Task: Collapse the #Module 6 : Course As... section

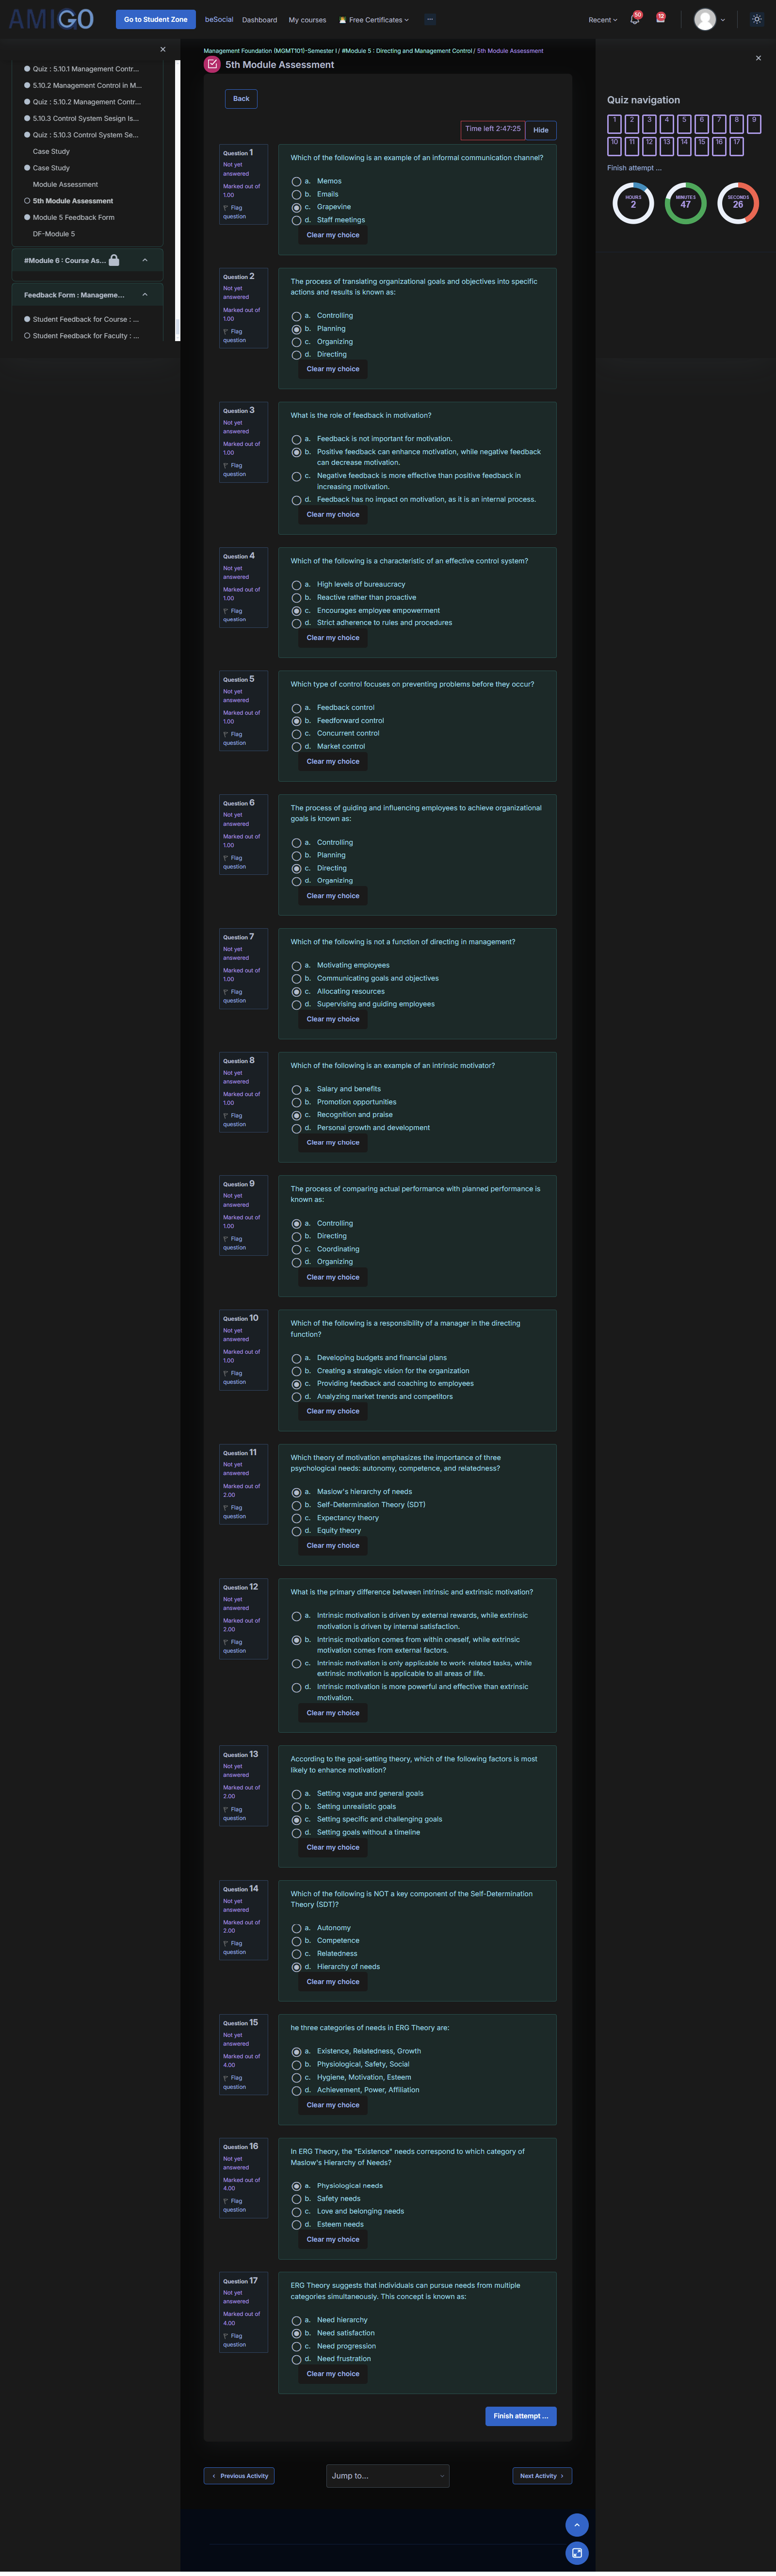Action: tap(145, 260)
